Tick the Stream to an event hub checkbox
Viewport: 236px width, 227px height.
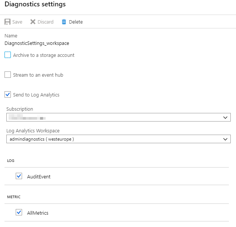point(8,75)
